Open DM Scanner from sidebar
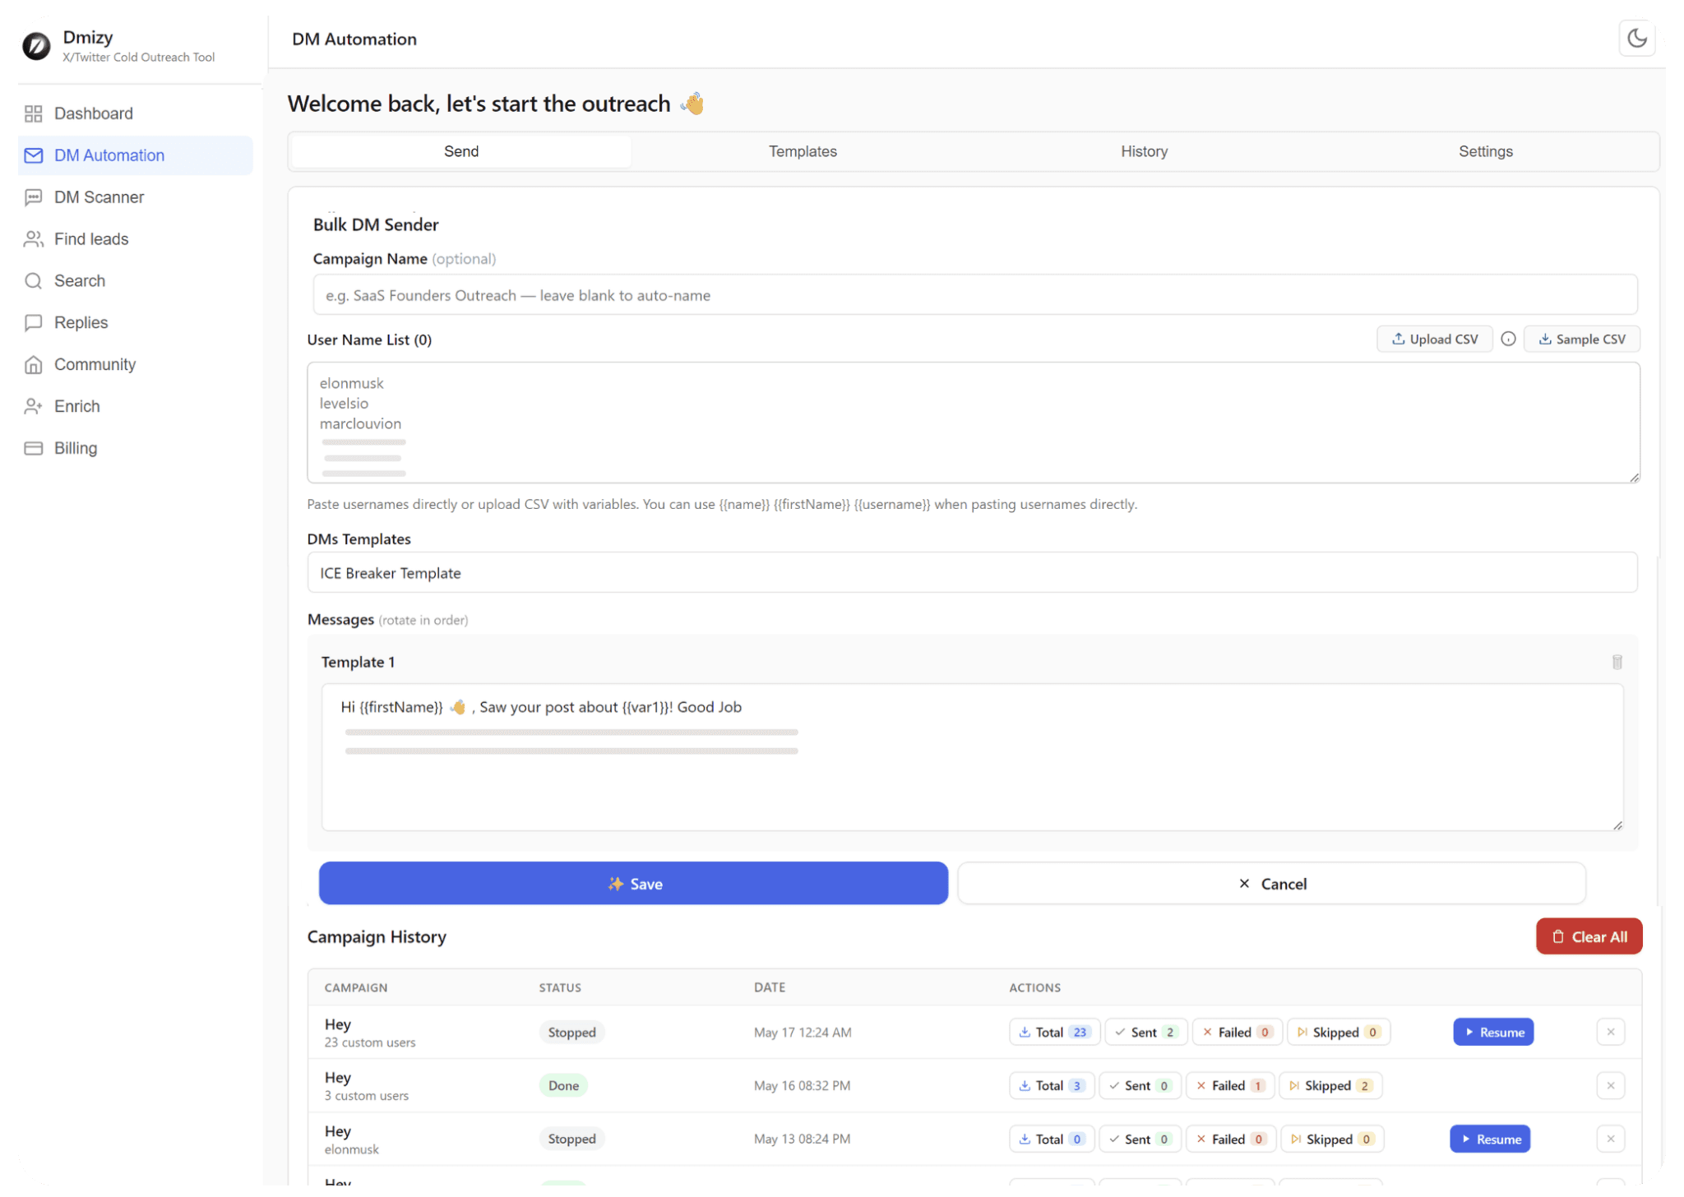1684x1197 pixels. (x=136, y=197)
